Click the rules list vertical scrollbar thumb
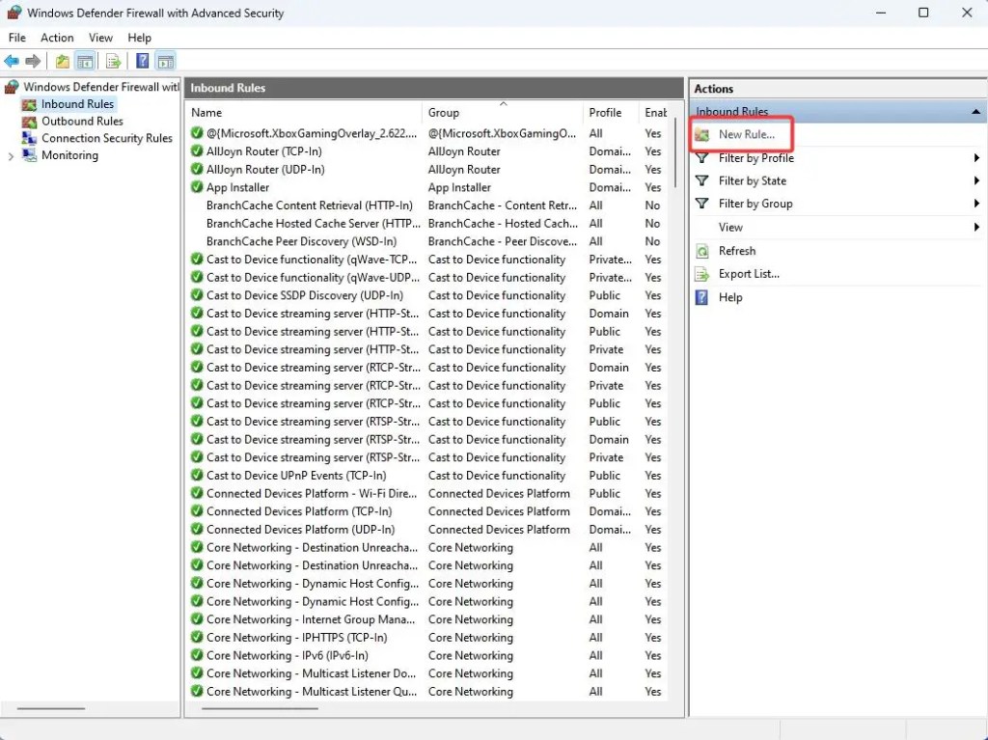The width and height of the screenshot is (988, 740). (x=674, y=151)
